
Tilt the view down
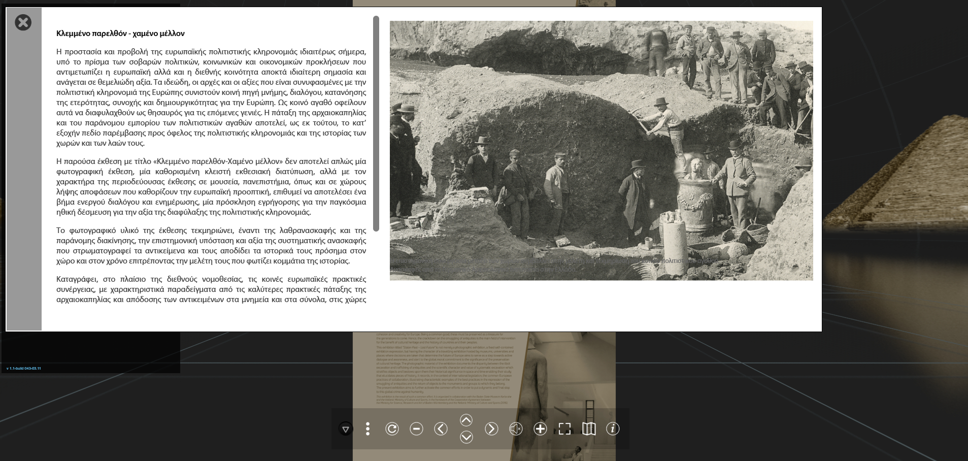click(x=466, y=437)
